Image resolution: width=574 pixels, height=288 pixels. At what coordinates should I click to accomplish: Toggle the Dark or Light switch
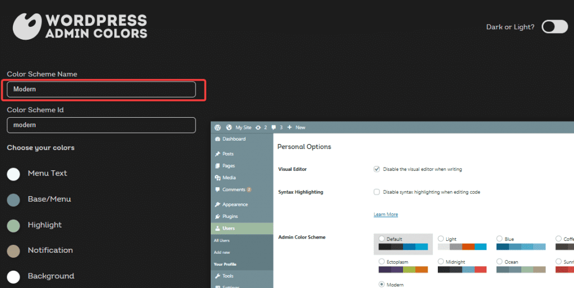point(554,27)
